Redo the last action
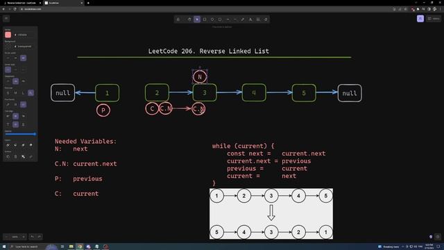This screenshot has height=250, width=444. tap(39, 236)
